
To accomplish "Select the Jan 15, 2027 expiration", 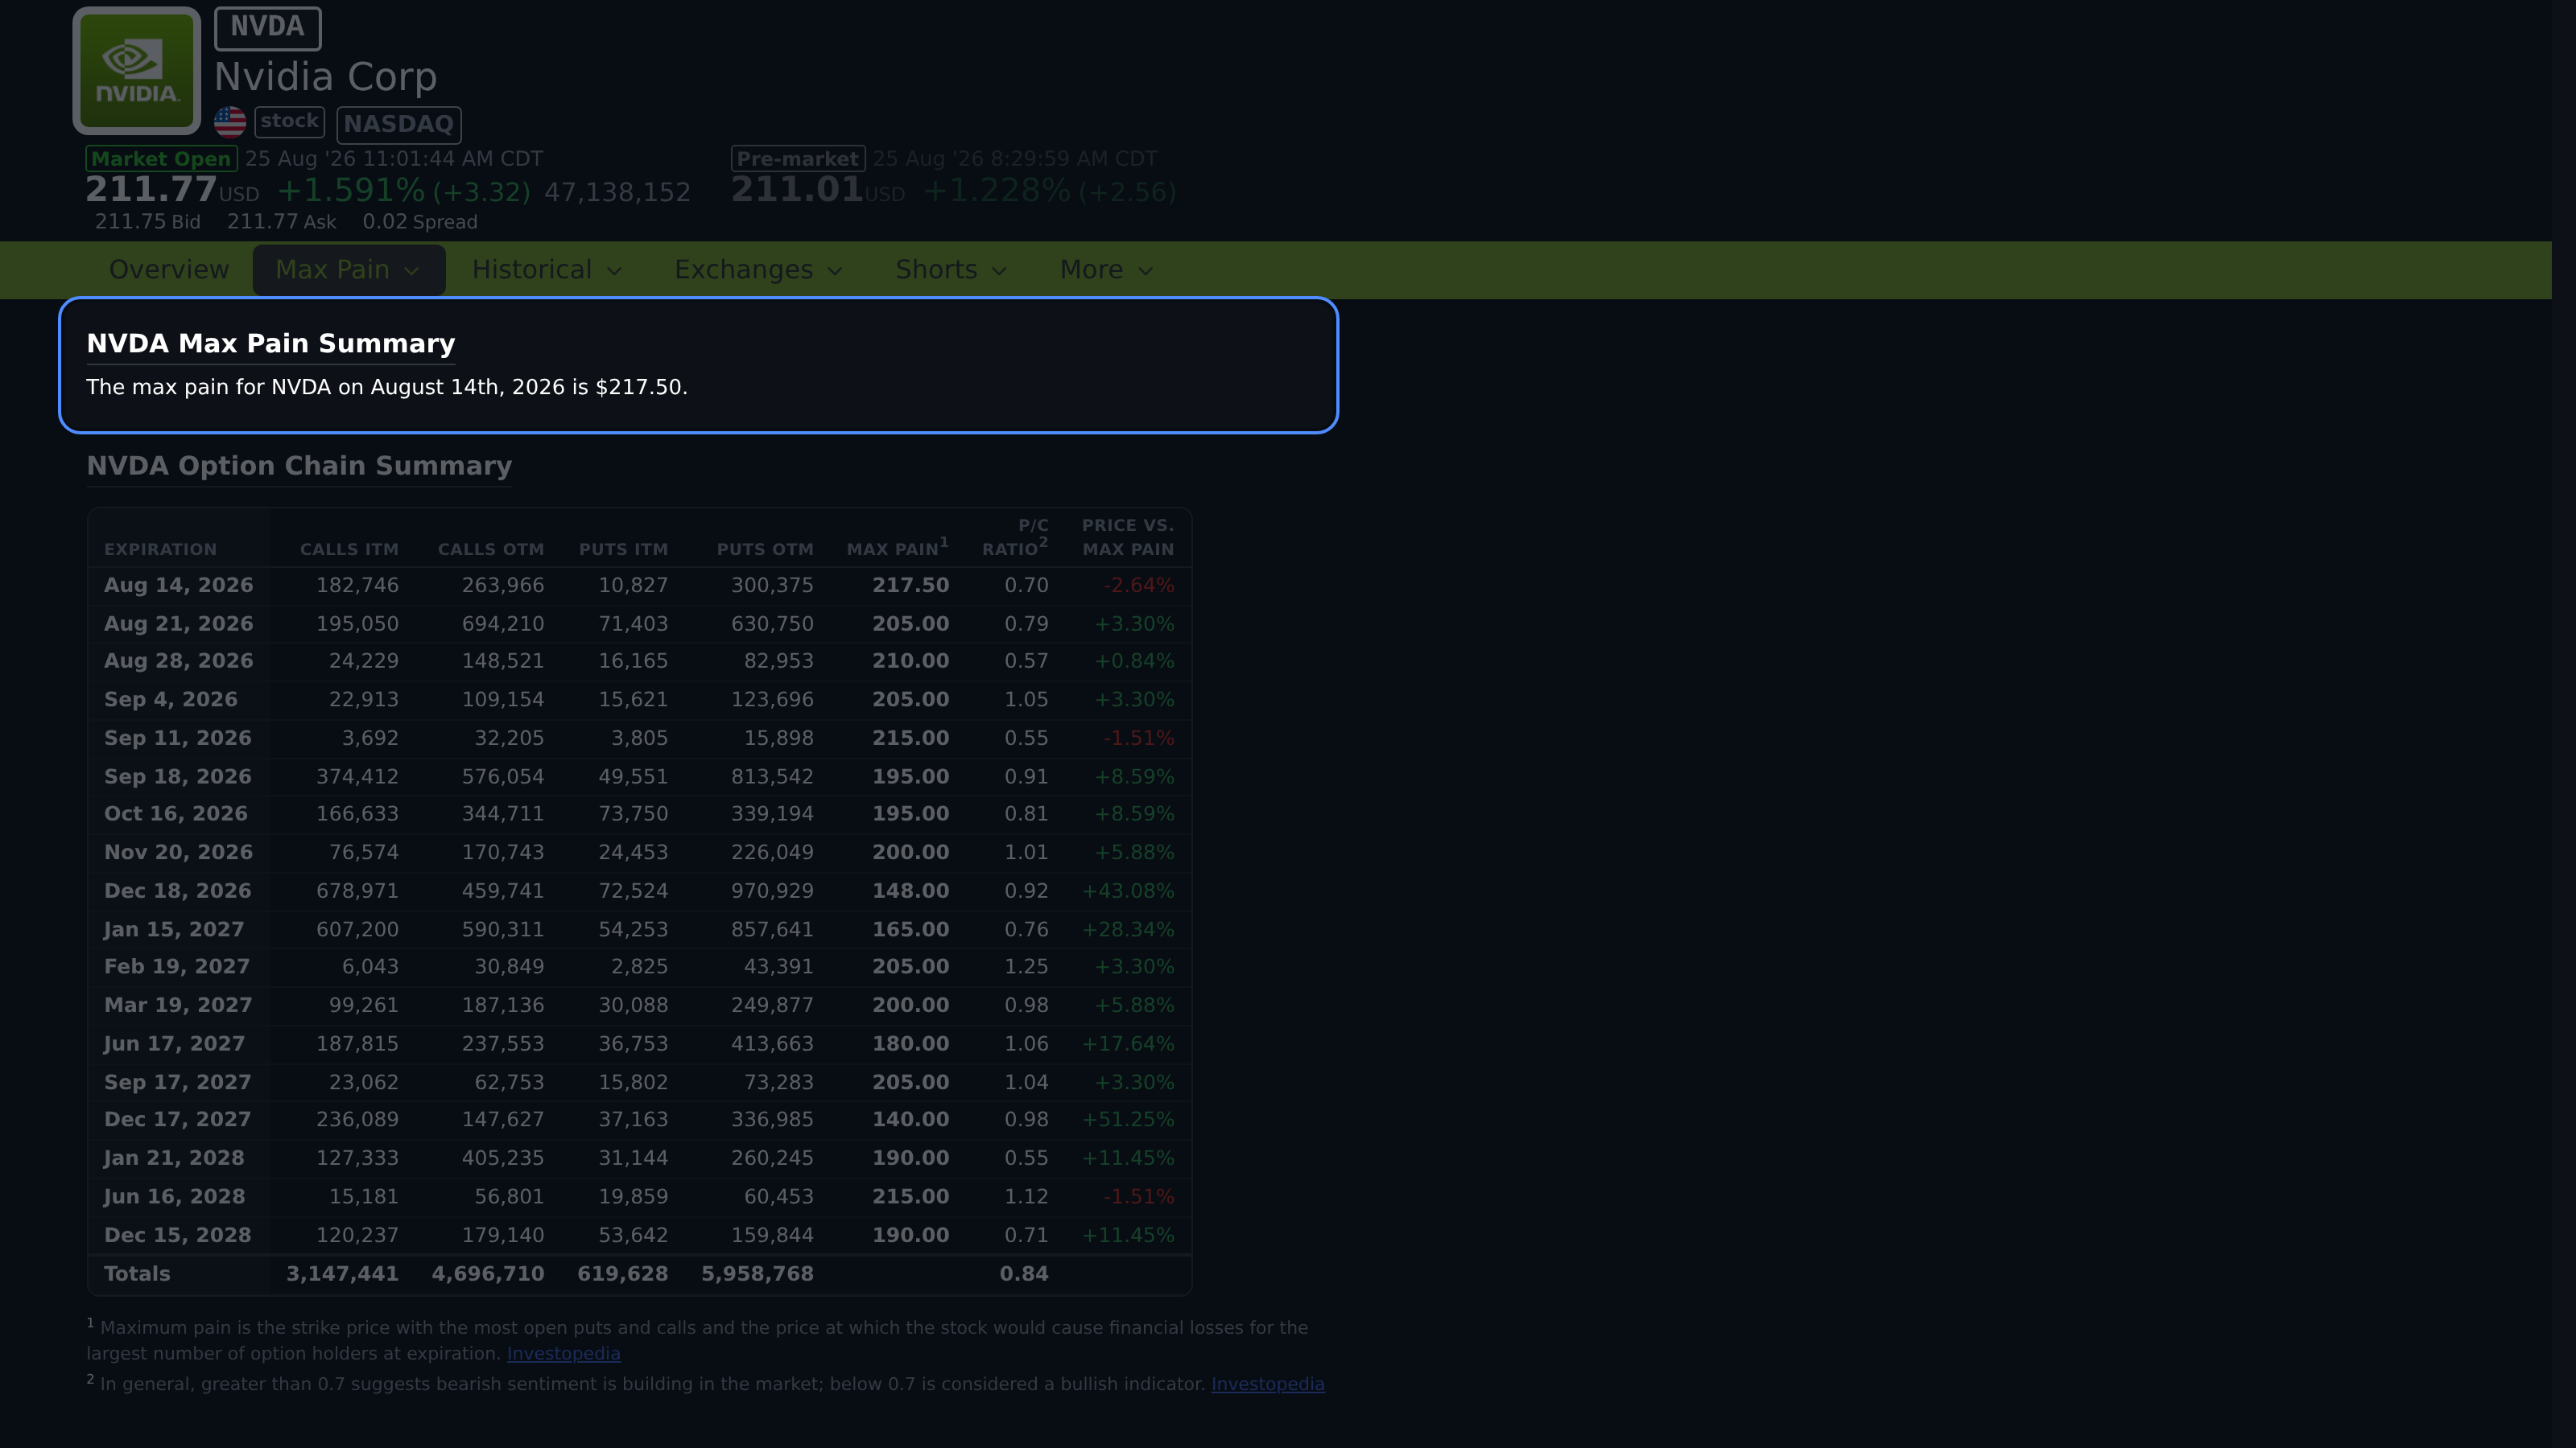I will (x=174, y=929).
